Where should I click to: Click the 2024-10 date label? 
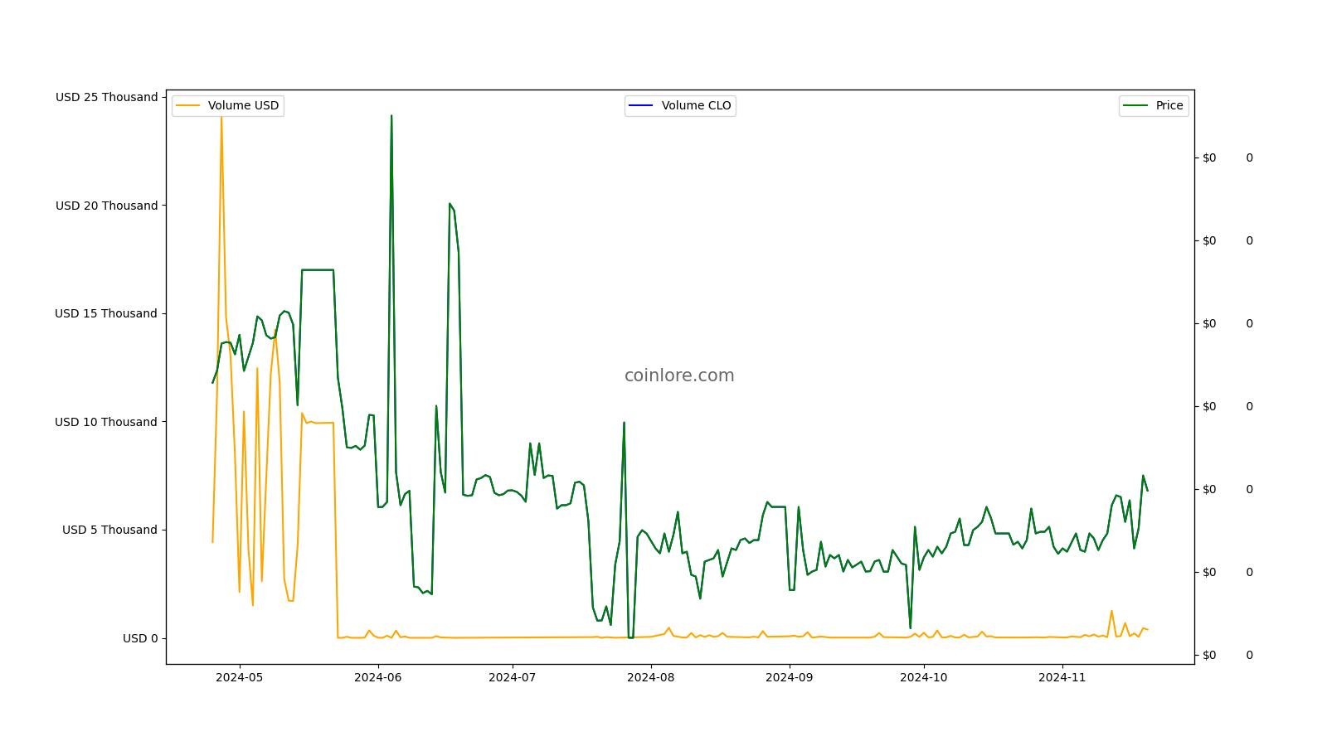point(924,677)
